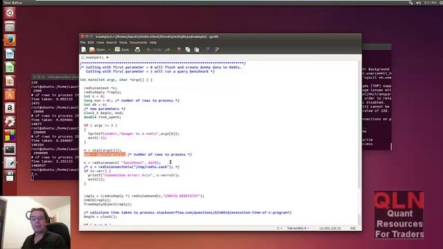Click the left terminal window's output area
The width and height of the screenshot is (443, 249).
tap(55, 130)
